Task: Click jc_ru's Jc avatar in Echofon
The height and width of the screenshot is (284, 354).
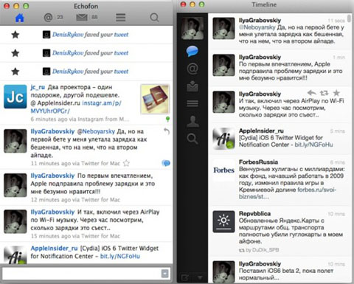Action: point(15,97)
